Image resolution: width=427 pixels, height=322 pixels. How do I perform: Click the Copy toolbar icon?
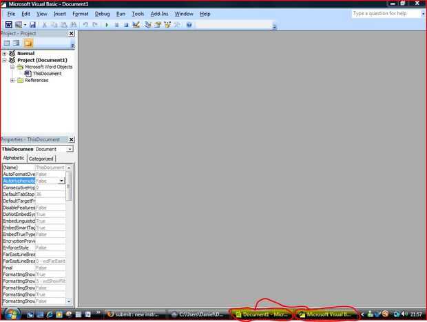tap(54, 25)
